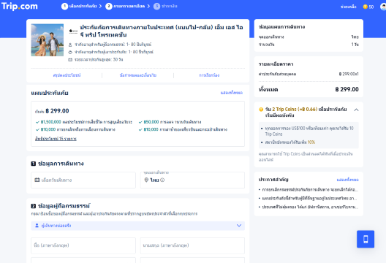Open the Trip Coins balance showing 50

tap(368, 7)
